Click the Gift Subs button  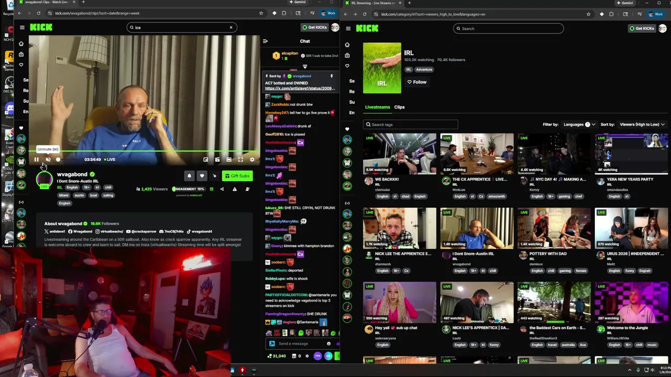click(237, 176)
